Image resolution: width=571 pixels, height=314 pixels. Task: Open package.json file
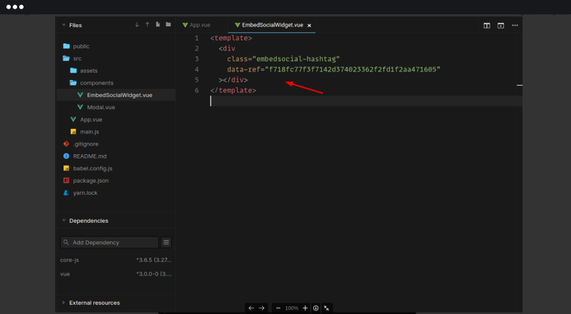pos(91,181)
